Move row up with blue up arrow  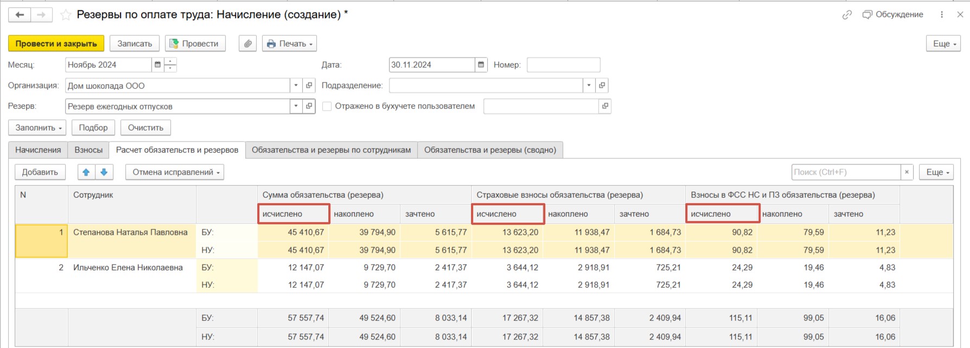86,172
